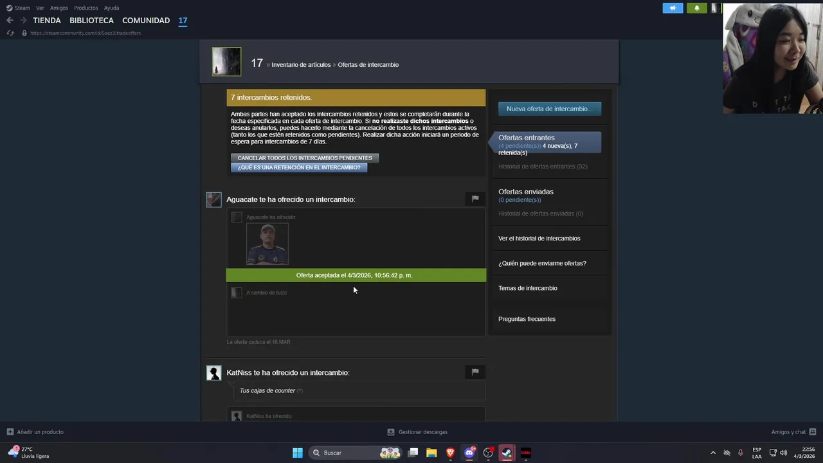Open the clock and date flyout
823x463 pixels.
804,453
